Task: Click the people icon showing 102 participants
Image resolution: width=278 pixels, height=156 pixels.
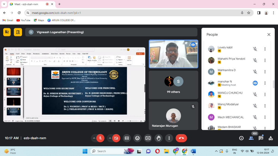Action: (x=251, y=138)
